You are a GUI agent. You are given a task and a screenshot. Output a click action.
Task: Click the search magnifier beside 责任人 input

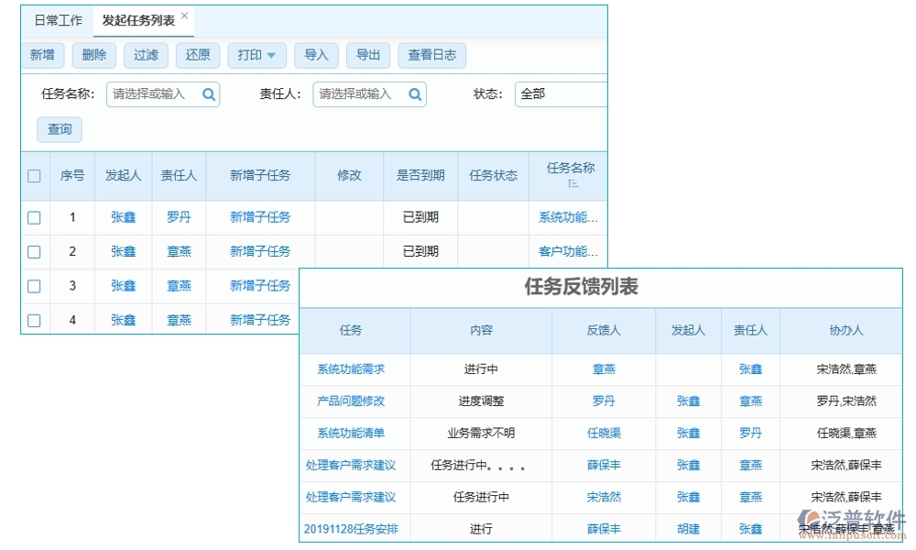tap(414, 94)
